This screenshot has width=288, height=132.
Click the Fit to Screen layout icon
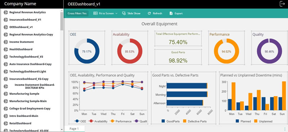pos(95,13)
